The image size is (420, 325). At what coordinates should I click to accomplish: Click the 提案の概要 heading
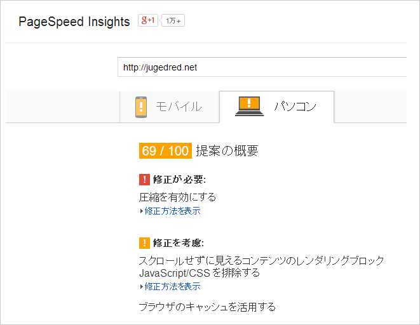coord(227,151)
